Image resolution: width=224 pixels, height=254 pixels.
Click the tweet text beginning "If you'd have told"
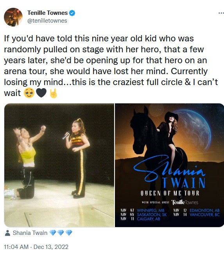[111, 66]
